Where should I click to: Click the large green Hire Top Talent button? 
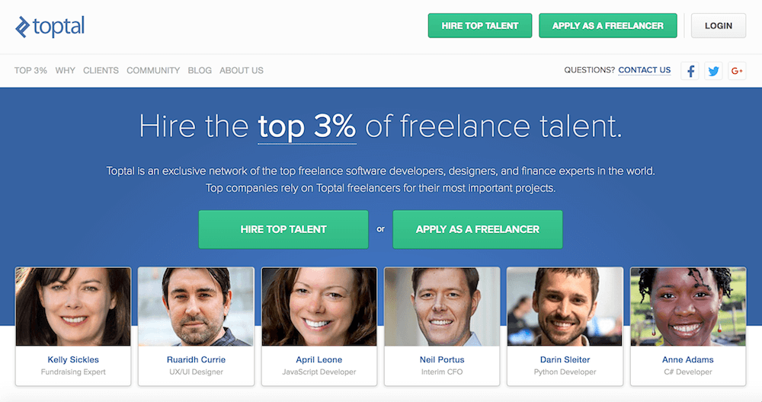(x=283, y=229)
